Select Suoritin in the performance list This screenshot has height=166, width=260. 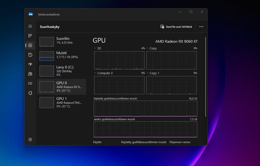point(62,42)
